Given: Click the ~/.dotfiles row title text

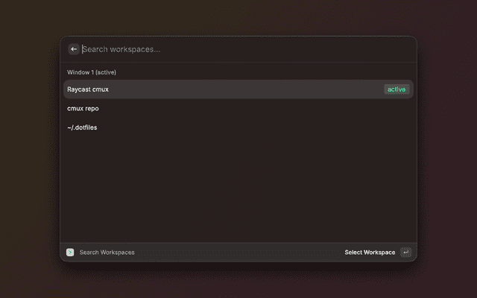Looking at the screenshot, I should coord(82,127).
